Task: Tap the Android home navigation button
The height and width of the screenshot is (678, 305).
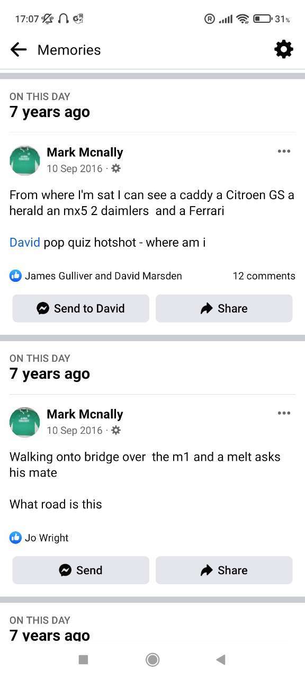Action: 152,659
